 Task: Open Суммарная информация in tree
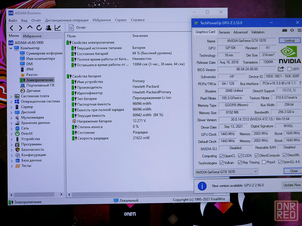41,53
